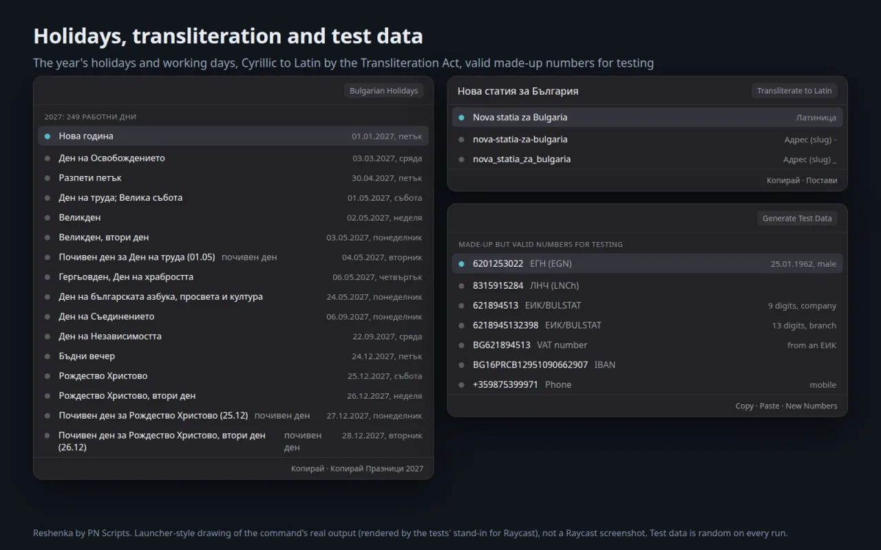The image size is (881, 550).
Task: Click the Transliterate to Latin badge
Action: click(794, 91)
